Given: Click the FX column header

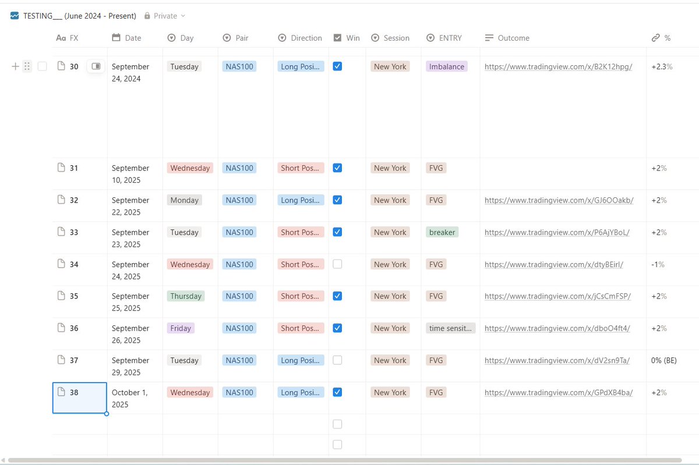Looking at the screenshot, I should pos(67,38).
